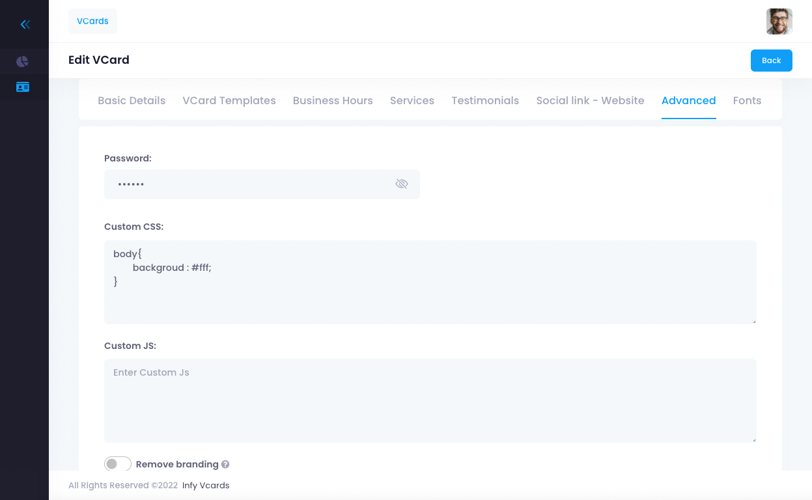812x500 pixels.
Task: Switch to Social link - Website tab
Action: (x=590, y=101)
